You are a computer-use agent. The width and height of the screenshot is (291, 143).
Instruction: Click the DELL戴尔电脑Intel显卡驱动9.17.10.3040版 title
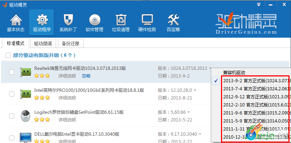pyautogui.click(x=77, y=134)
